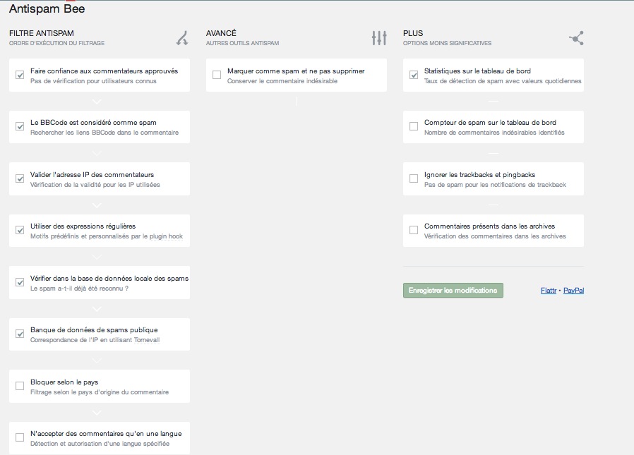
Task: Click the share icon beside Plus
Action: coord(576,38)
